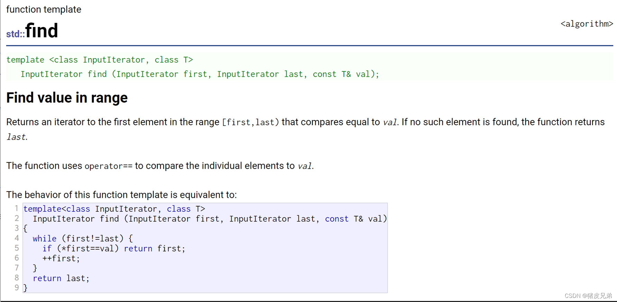Click the "Find value in range" heading
Screen dimensions: 617x302
(x=67, y=98)
